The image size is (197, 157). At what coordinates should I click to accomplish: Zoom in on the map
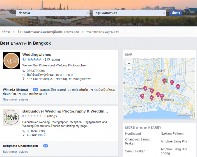pyautogui.click(x=129, y=63)
